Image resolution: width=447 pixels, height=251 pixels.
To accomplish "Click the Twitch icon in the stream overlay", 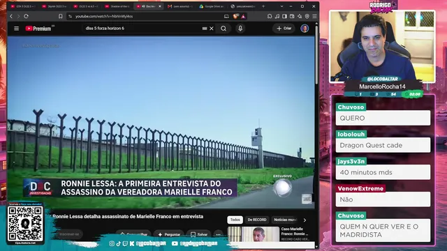I will click(x=125, y=243).
